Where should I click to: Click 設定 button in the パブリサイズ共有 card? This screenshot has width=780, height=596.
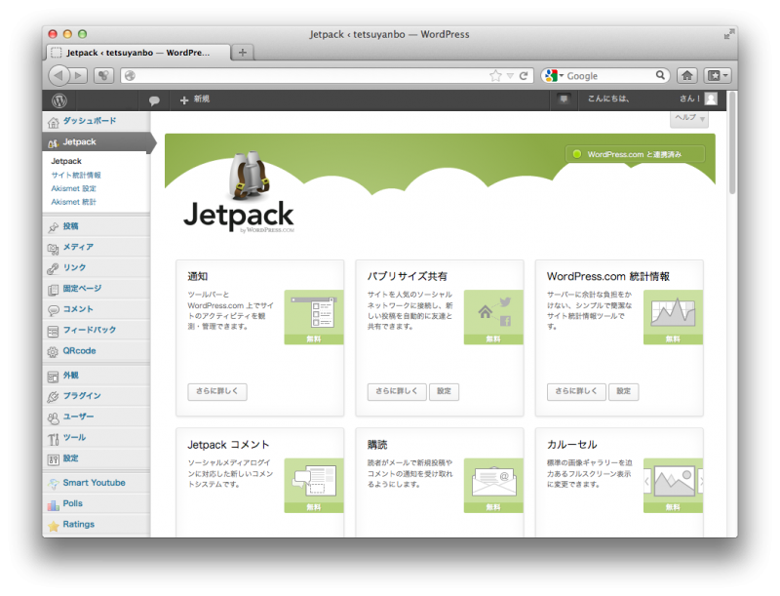click(444, 391)
